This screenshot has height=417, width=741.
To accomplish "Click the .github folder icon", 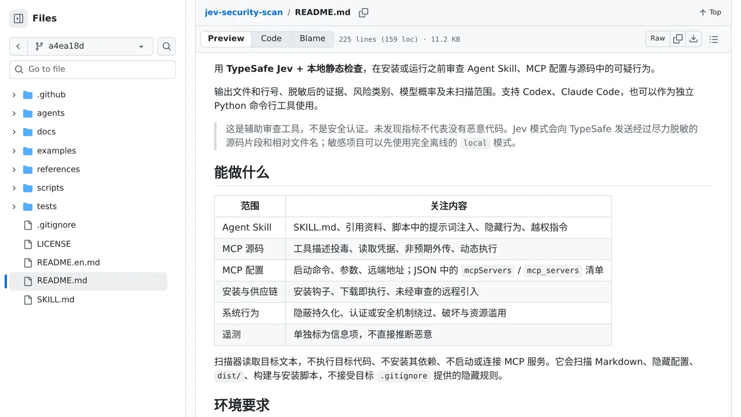I will [28, 94].
